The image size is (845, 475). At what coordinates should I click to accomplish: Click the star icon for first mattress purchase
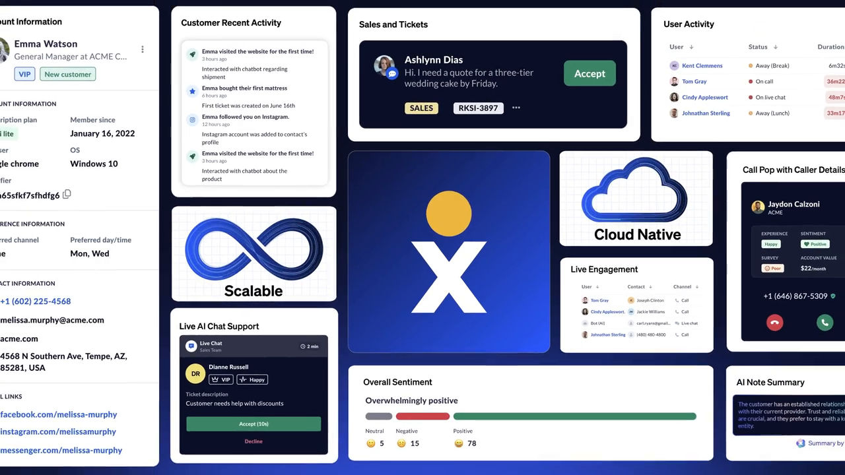[x=192, y=91]
